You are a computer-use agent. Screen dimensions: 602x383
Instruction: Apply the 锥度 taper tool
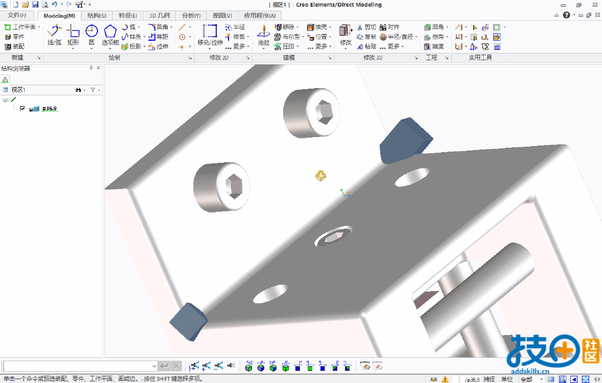pos(434,46)
